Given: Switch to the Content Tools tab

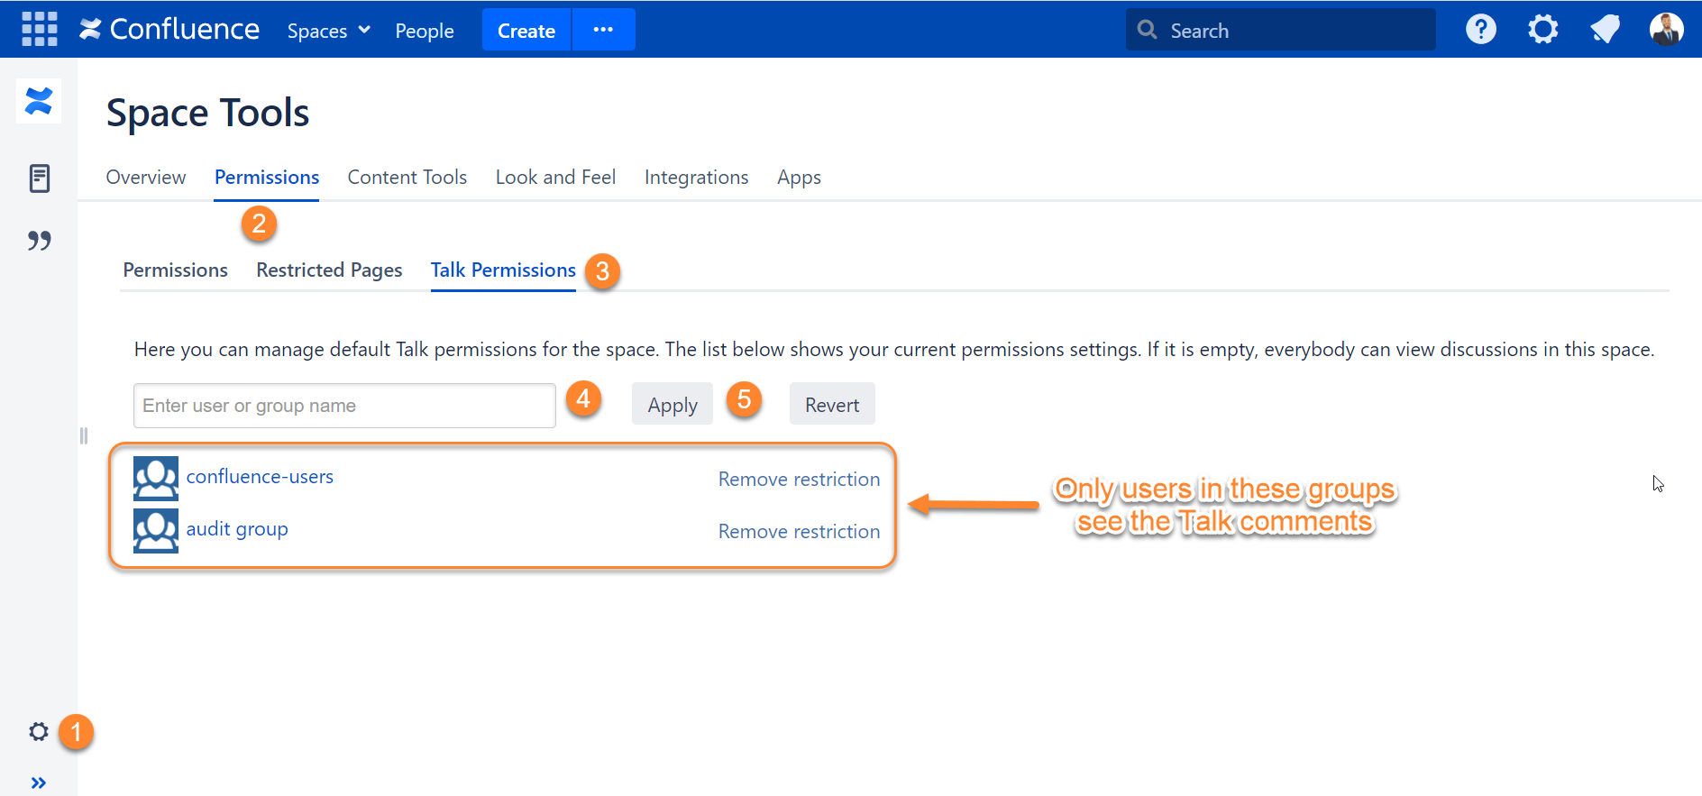Looking at the screenshot, I should tap(407, 178).
